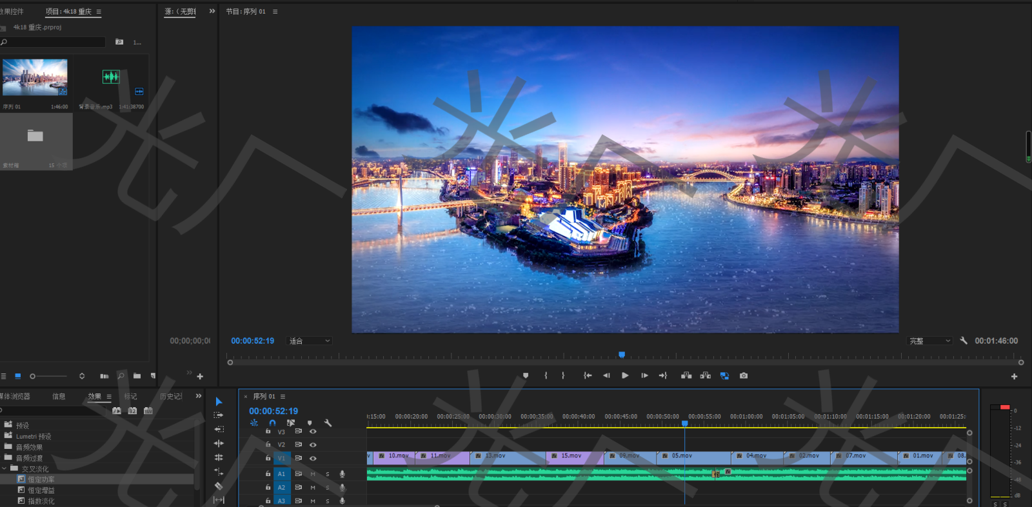Go to In point
Screen dimensions: 1032x507
coord(588,375)
